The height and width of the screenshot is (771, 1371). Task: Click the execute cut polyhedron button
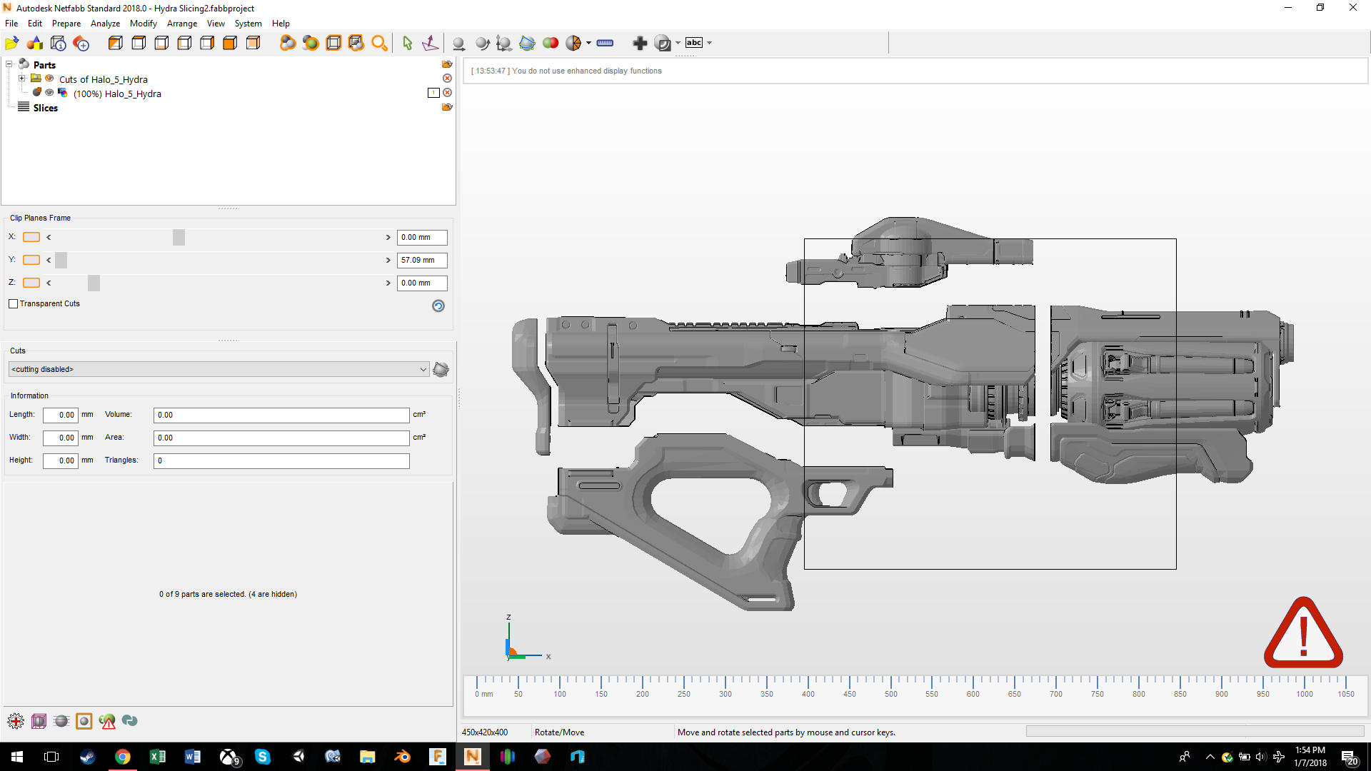[441, 369]
